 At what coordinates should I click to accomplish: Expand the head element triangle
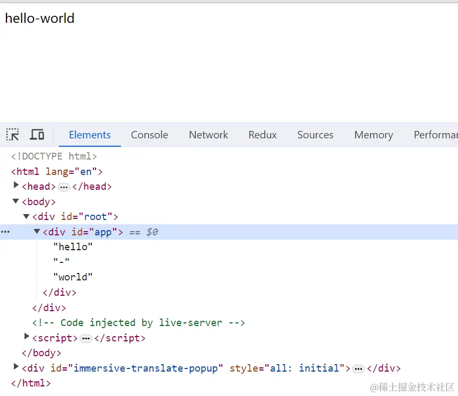(x=16, y=185)
